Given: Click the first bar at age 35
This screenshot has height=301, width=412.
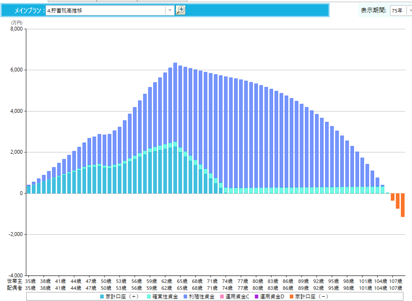Looking at the screenshot, I should [x=28, y=189].
